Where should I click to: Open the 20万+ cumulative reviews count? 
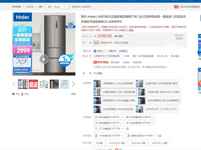point(179,39)
